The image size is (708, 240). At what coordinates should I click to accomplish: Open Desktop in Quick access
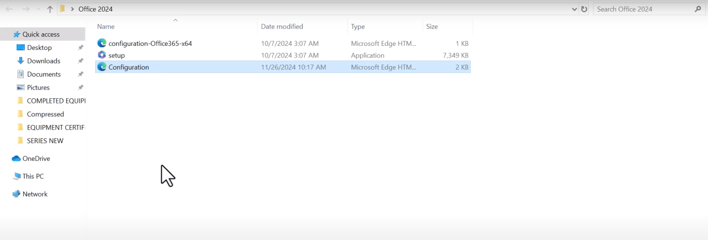[39, 47]
